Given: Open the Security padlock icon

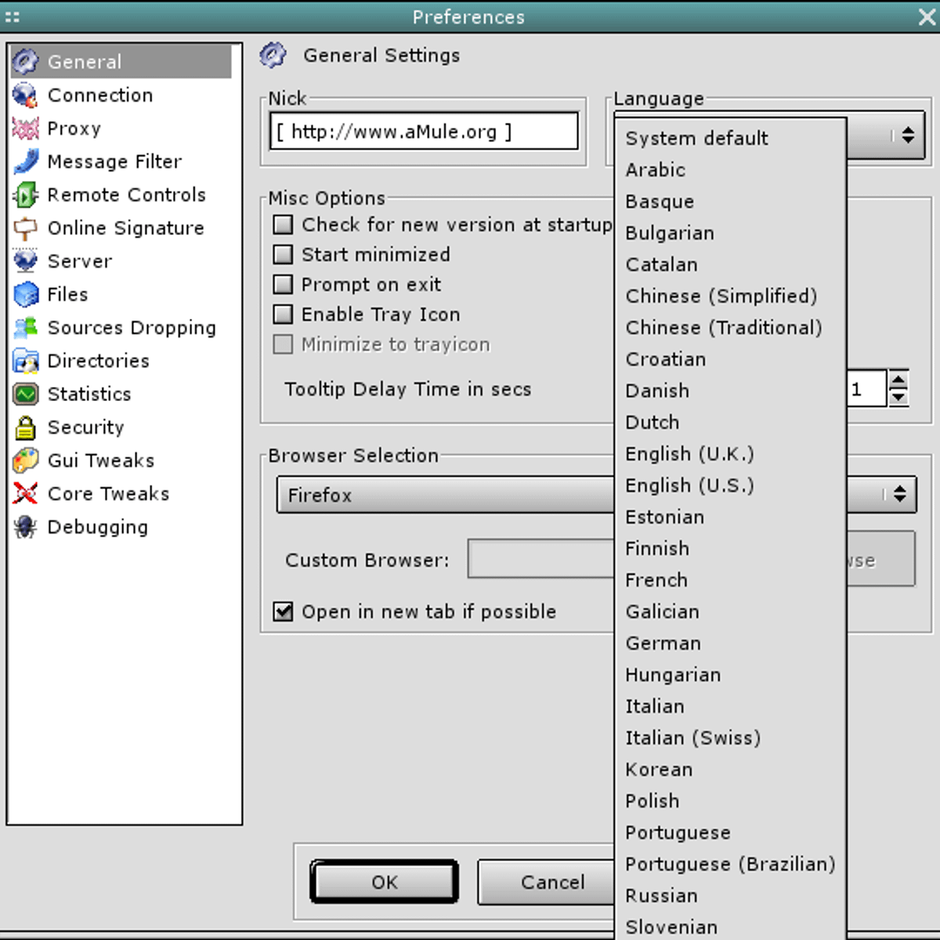Looking at the screenshot, I should point(25,428).
